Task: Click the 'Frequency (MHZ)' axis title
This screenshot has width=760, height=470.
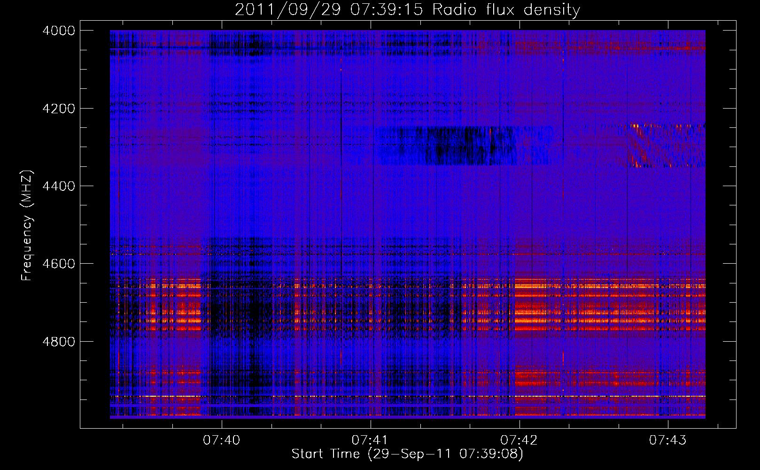Action: [x=26, y=226]
